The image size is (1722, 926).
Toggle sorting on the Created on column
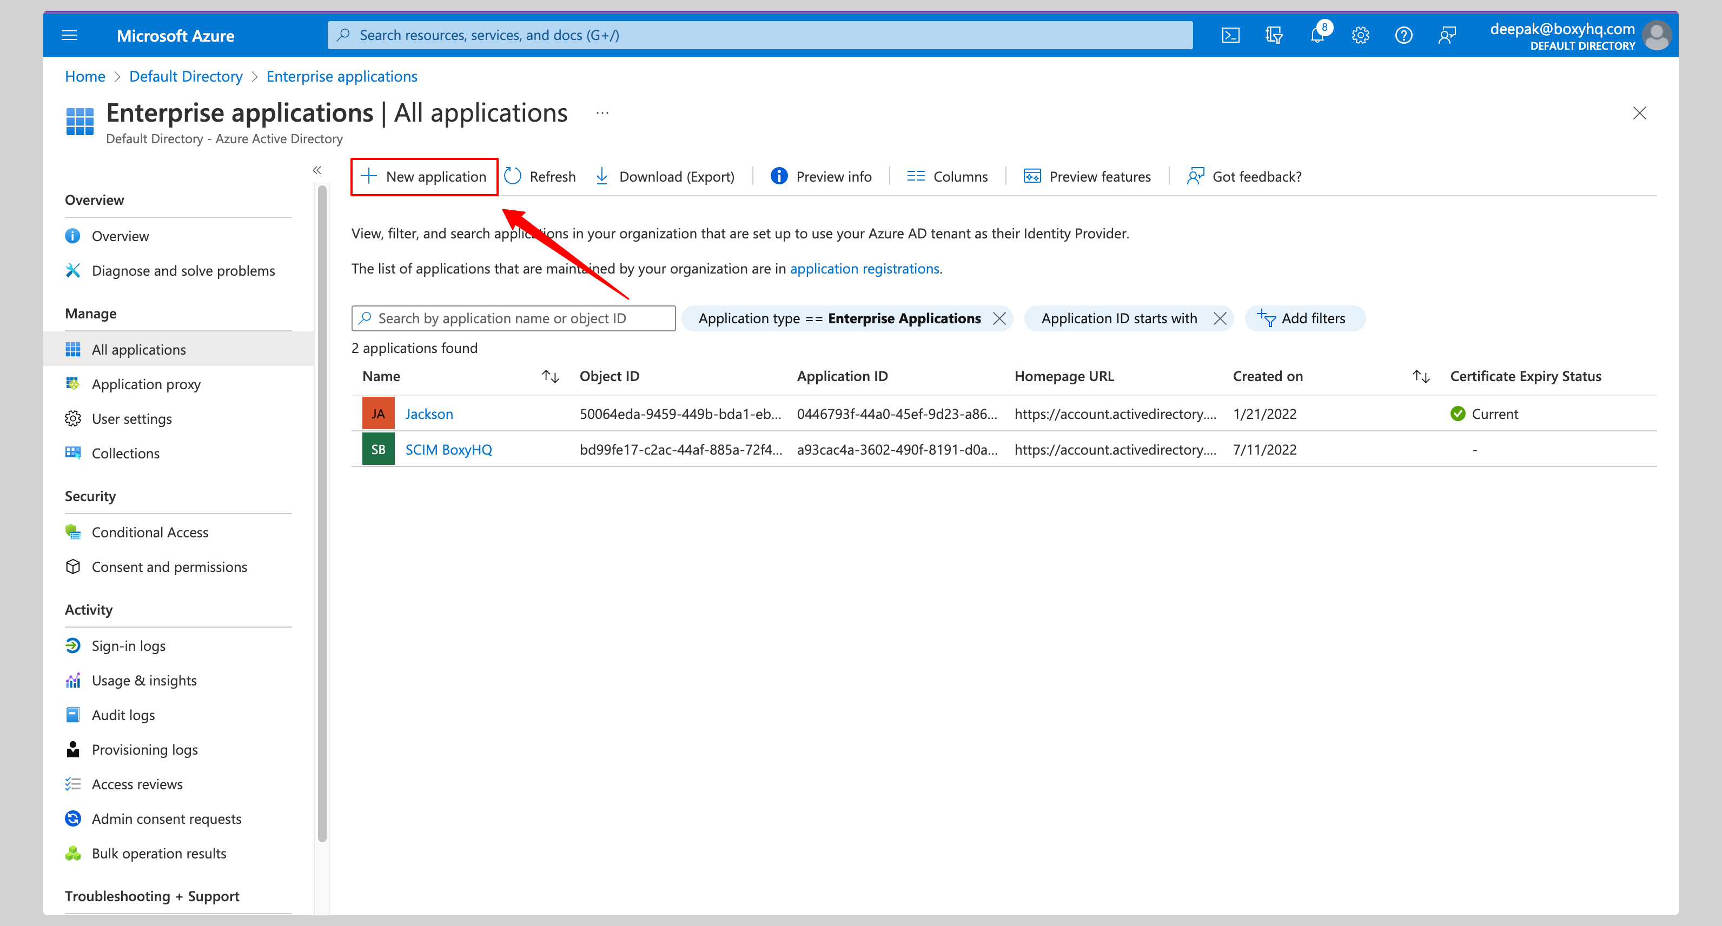click(1420, 376)
